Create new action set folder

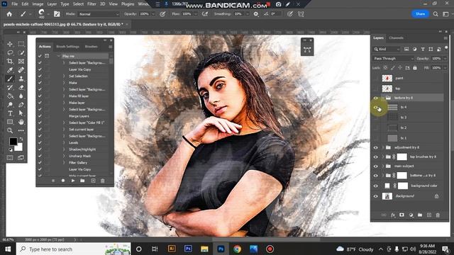coord(82,181)
